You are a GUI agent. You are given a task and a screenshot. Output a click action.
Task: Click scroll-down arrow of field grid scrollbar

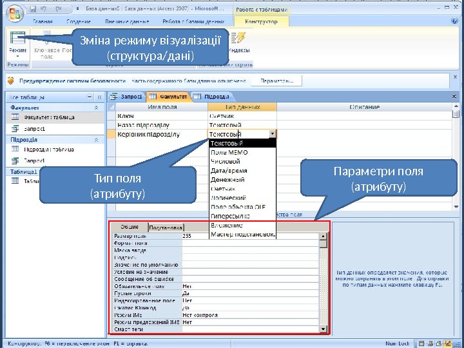(x=456, y=207)
